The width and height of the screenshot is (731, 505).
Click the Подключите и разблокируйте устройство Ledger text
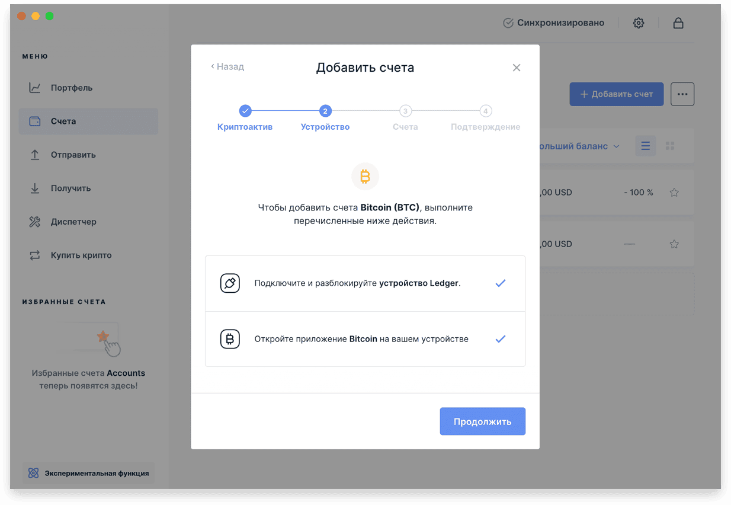click(x=358, y=283)
